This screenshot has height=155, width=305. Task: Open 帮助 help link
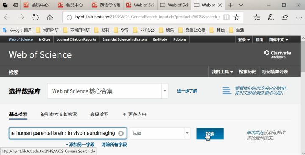(259, 39)
